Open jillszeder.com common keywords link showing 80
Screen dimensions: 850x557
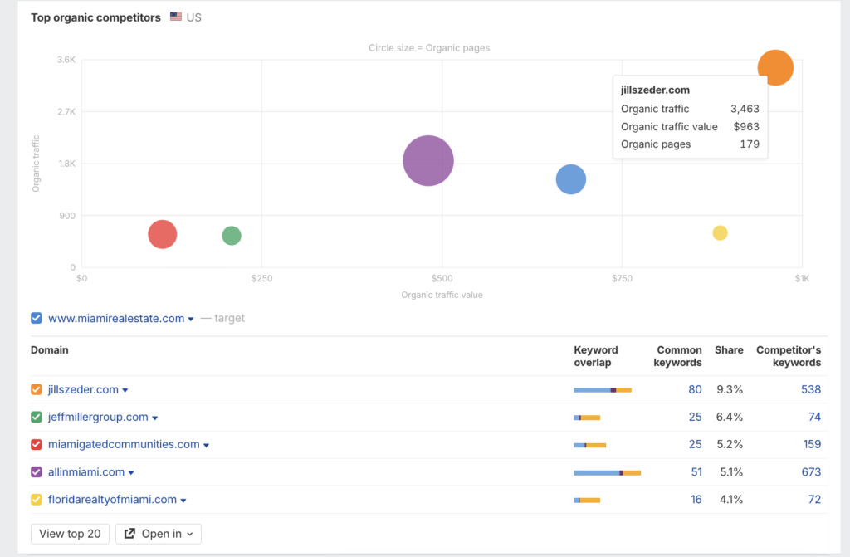coord(695,389)
